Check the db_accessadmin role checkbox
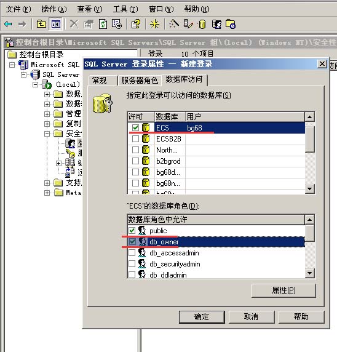This screenshot has width=337, height=352. (x=132, y=253)
